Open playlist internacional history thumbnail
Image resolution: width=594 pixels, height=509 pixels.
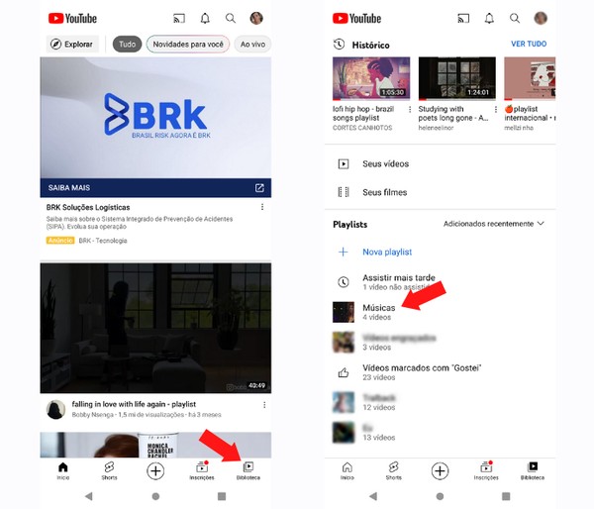(530, 78)
